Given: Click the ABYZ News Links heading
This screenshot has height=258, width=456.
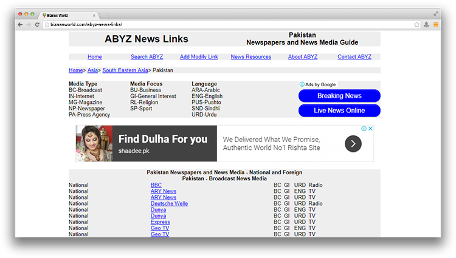Looking at the screenshot, I should [147, 39].
